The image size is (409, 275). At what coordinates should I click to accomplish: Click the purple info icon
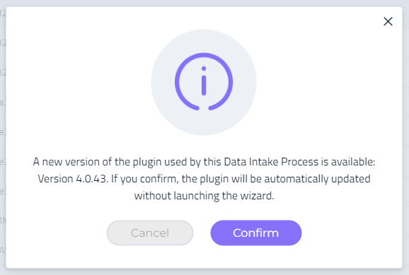[x=204, y=81]
